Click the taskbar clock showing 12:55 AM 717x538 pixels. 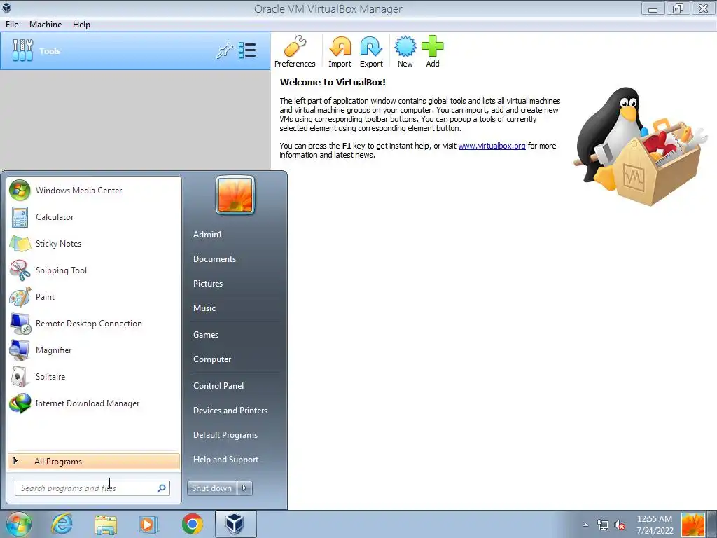(655, 525)
